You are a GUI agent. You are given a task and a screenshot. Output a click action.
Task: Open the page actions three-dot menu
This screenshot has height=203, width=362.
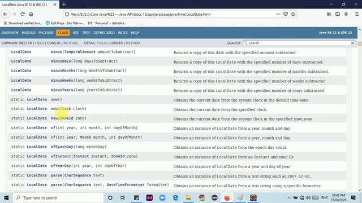[278, 14]
